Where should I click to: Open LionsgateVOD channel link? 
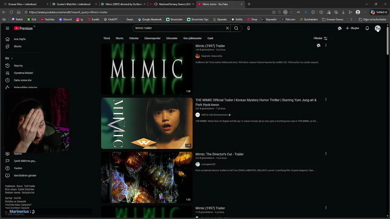208,164
